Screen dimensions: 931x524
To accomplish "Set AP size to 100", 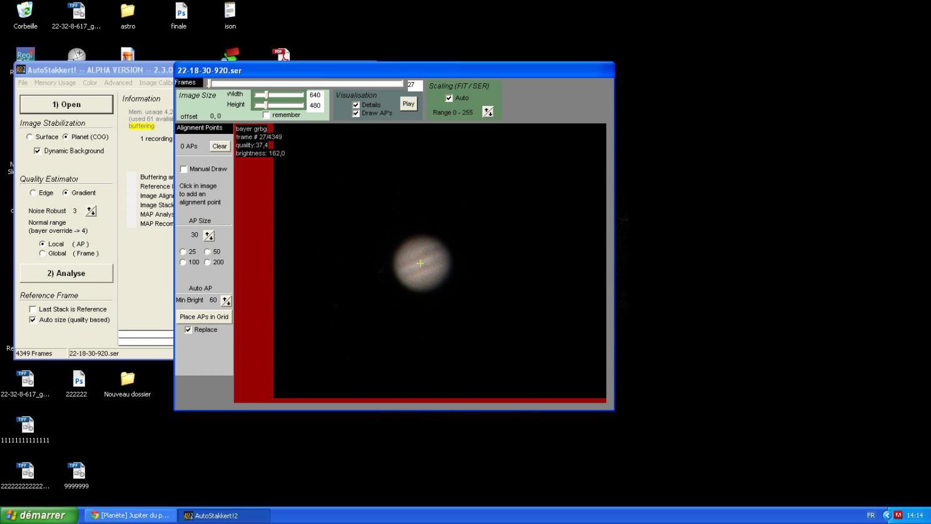I will (x=183, y=262).
